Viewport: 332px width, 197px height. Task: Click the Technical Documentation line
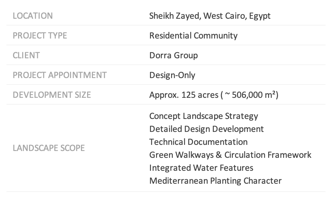click(198, 142)
